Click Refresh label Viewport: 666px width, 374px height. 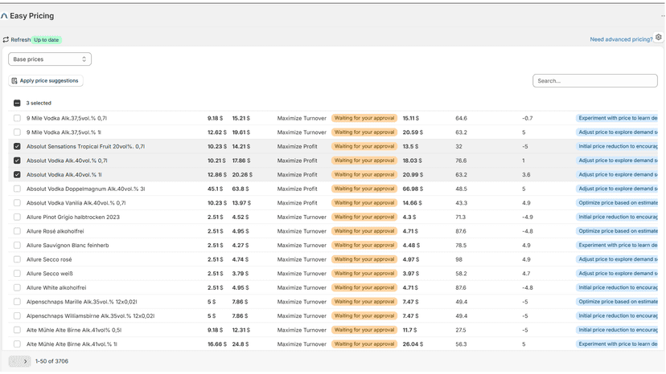20,40
